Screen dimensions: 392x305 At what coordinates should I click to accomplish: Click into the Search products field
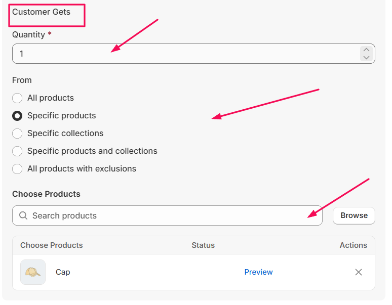click(172, 215)
